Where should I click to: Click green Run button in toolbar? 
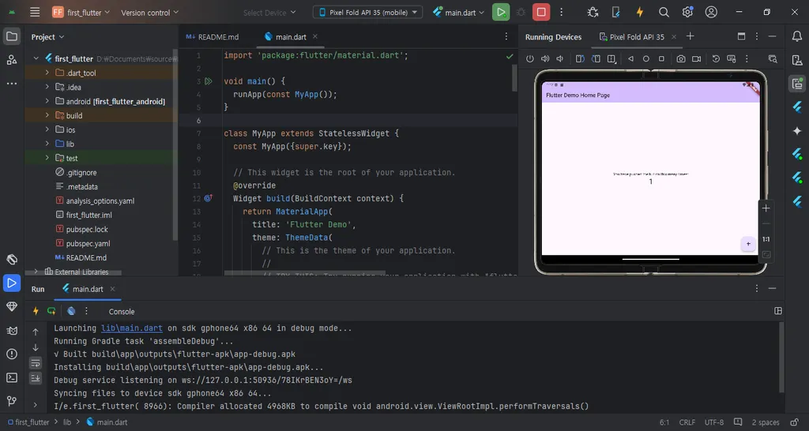click(x=500, y=13)
